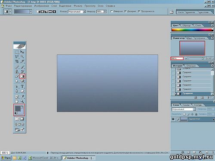
Task: Select the Eraser tool
Action: pos(17,76)
